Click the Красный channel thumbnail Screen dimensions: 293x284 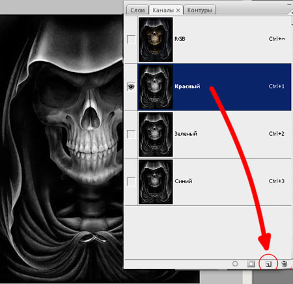(x=156, y=87)
